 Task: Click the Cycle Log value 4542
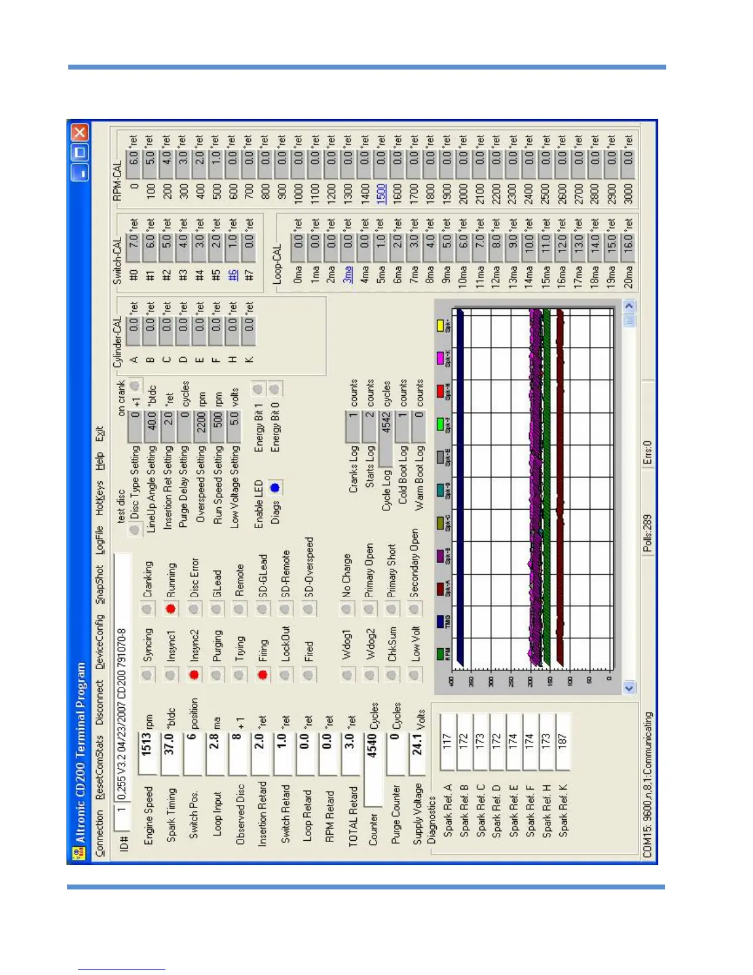coord(386,438)
